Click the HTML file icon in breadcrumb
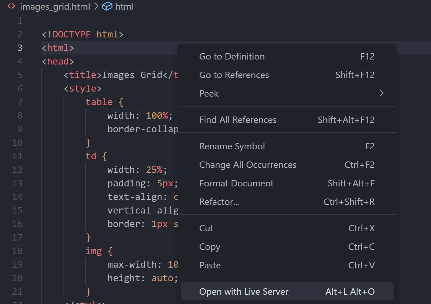The height and width of the screenshot is (304, 431). [11, 6]
